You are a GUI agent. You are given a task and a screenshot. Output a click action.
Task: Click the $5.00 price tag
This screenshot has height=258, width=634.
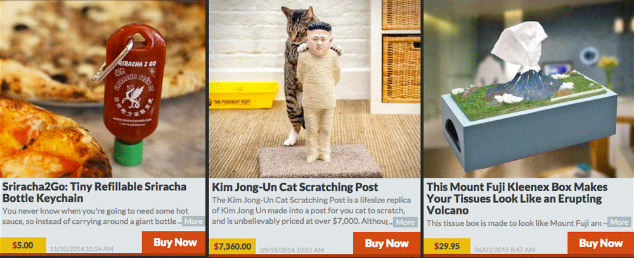pos(23,245)
